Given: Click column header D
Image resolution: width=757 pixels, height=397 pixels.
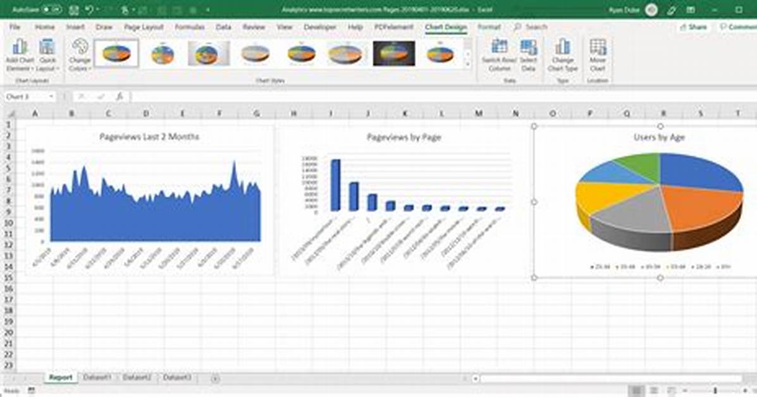Looking at the screenshot, I should [x=145, y=114].
